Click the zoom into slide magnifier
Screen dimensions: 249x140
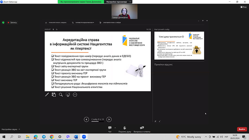point(61,95)
